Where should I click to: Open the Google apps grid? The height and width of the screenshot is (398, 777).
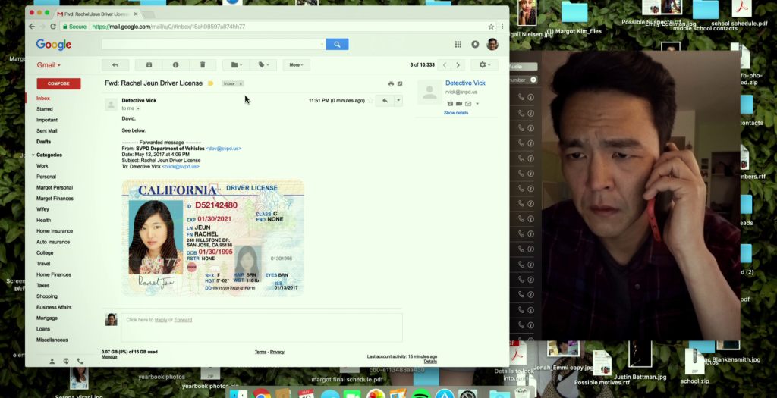coord(458,45)
